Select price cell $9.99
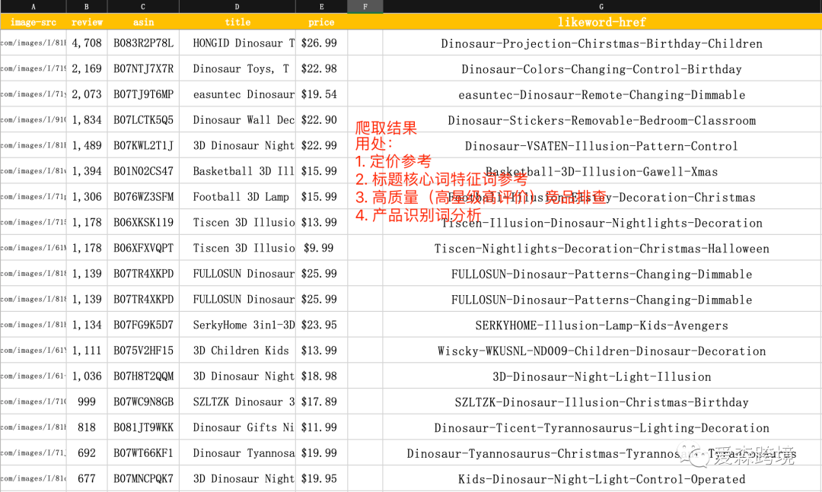 (321, 249)
